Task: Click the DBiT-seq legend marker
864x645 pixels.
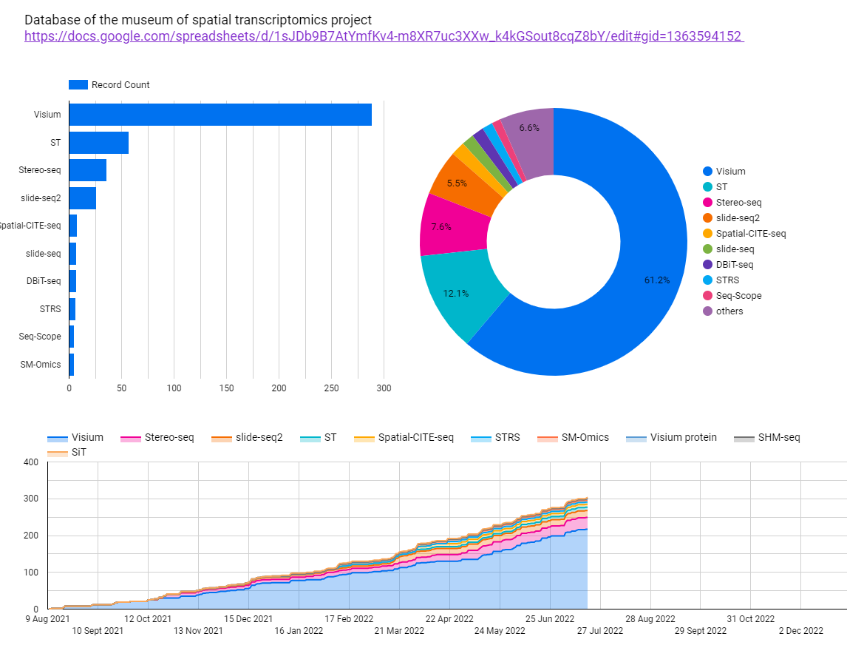Action: (706, 264)
